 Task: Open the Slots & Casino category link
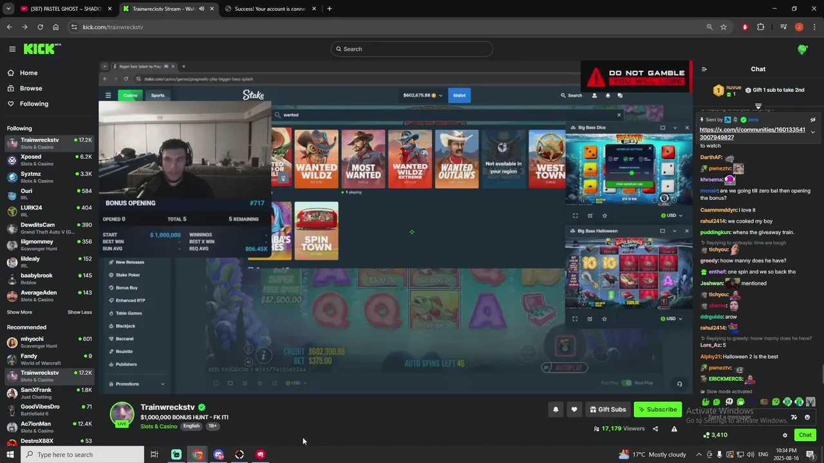158,426
